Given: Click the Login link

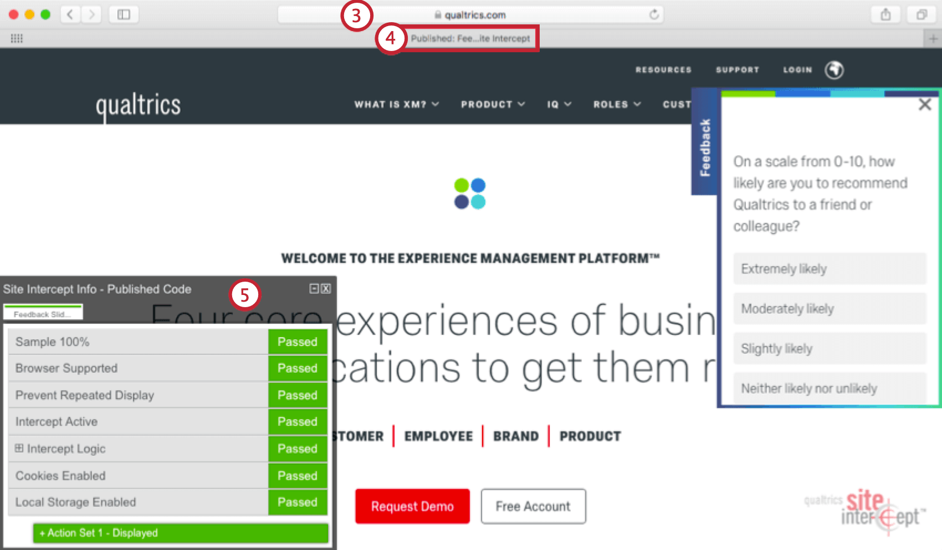Looking at the screenshot, I should click(x=797, y=70).
